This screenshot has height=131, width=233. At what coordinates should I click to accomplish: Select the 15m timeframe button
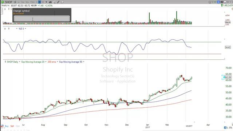[x=32, y=2]
